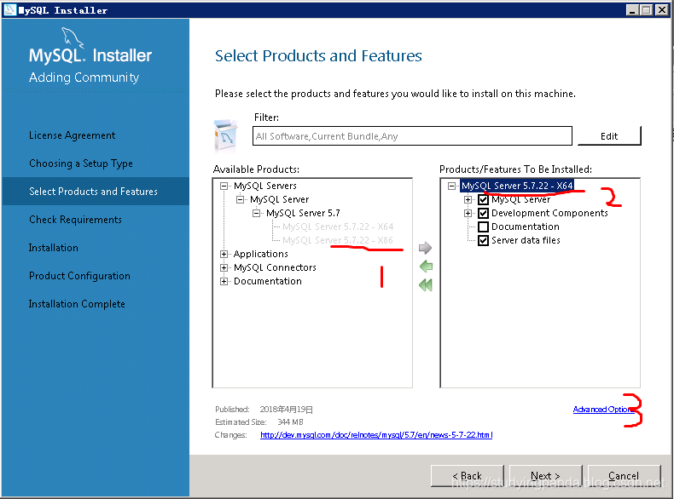Viewport: 674px width, 499px height.
Task: Expand the MySQL Server feature subnode
Action: point(468,199)
